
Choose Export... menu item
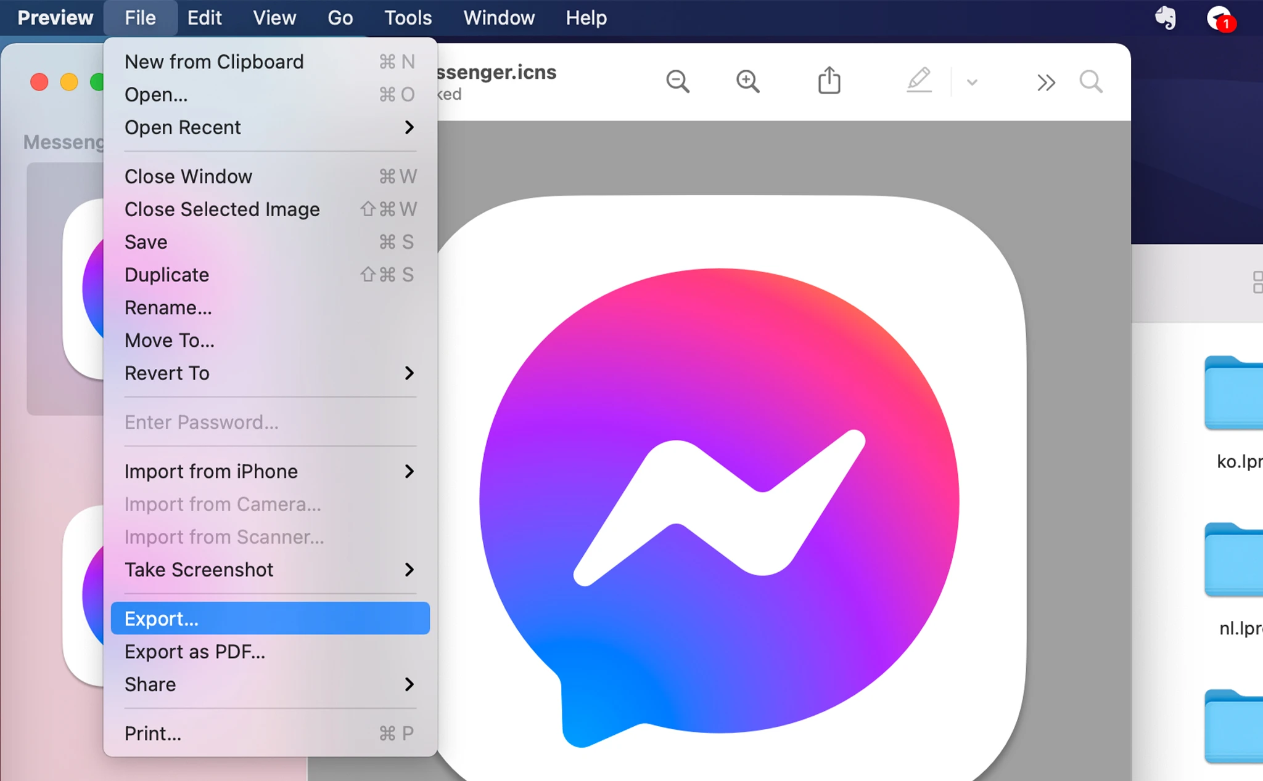click(x=270, y=618)
